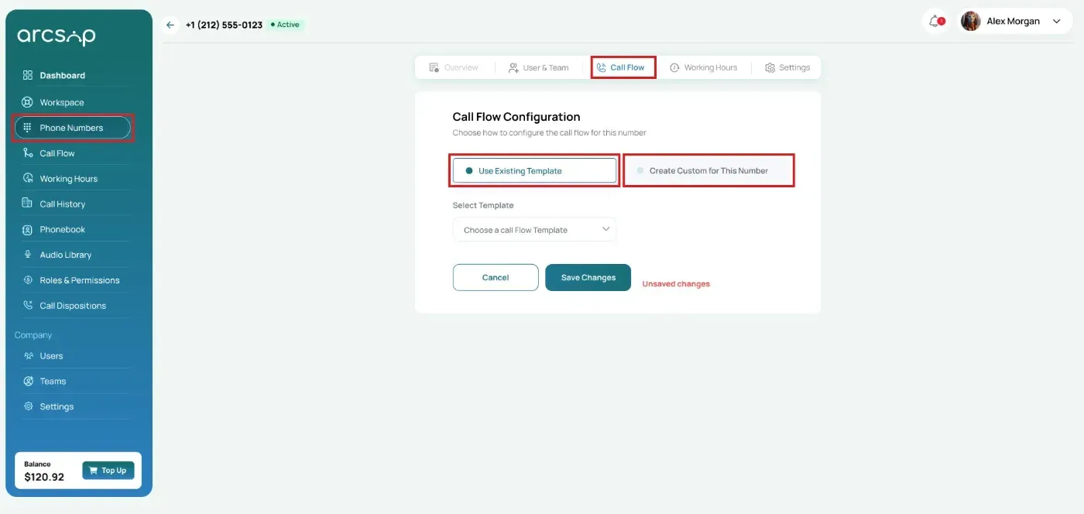Click the Call Flow tab phone icon
Screen dimensions: 1084x514
click(601, 67)
